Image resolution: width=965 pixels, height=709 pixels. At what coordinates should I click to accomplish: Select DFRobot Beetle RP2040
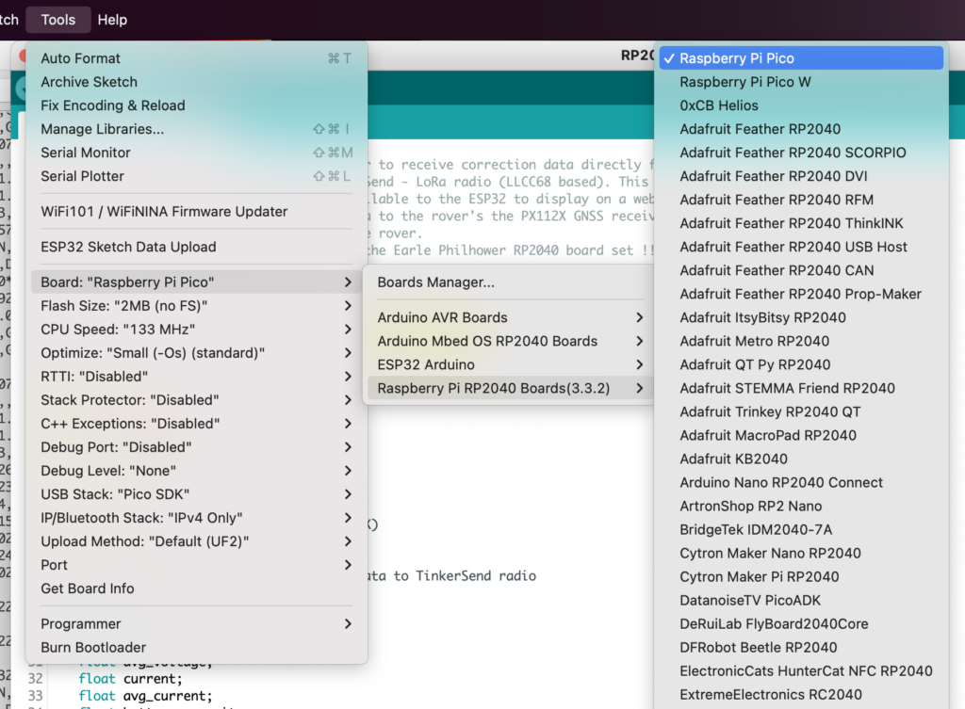click(801, 648)
